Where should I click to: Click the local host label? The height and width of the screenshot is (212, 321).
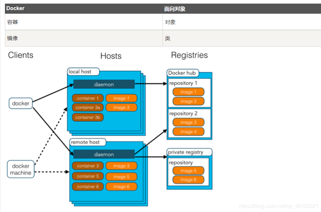[x=83, y=72]
